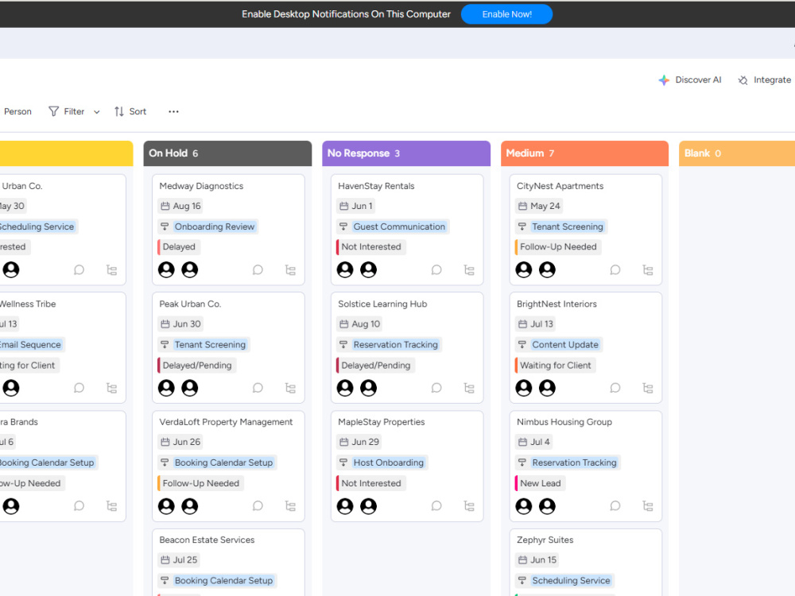
Task: Open subitems on CityNest Apartments card
Action: 647,269
